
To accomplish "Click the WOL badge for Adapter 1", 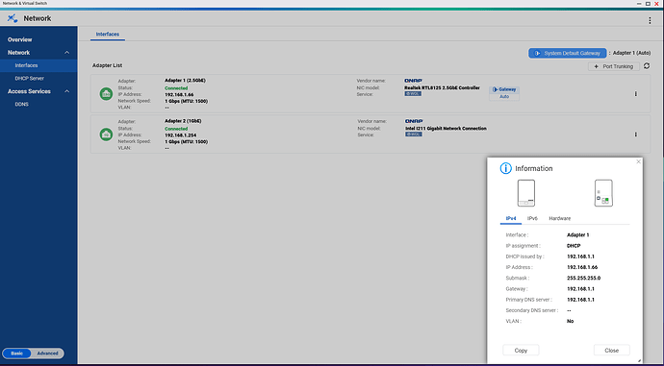I will tap(413, 94).
